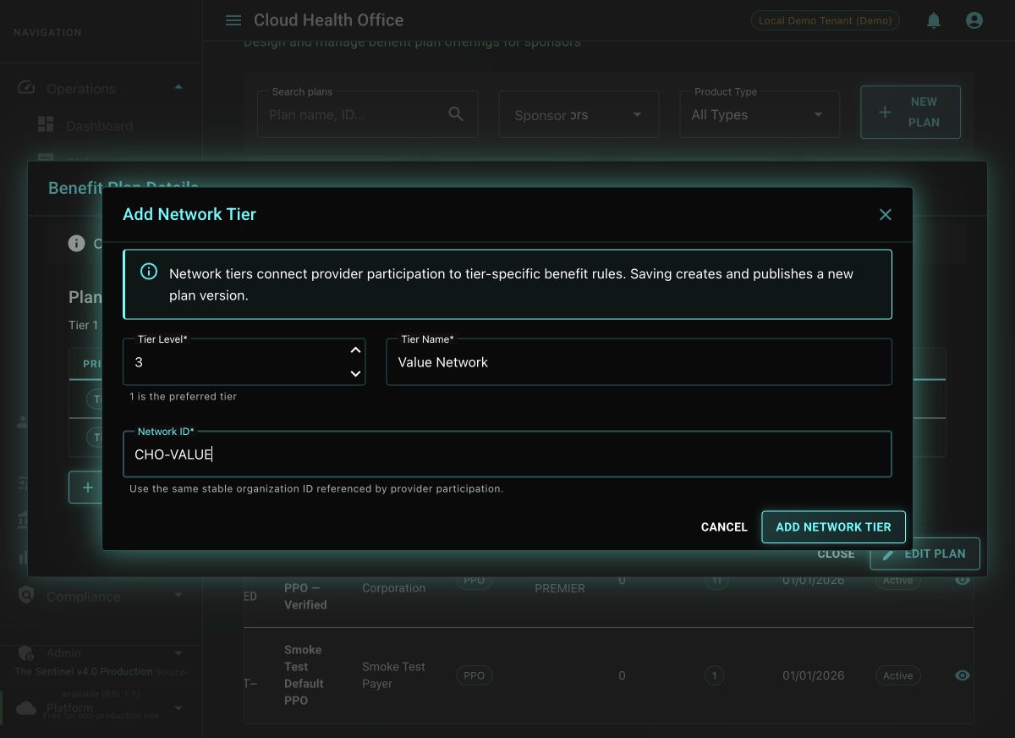Screen dimensions: 1015x738
Task: Click the info icon in the network tiers notice
Action: coord(149,272)
